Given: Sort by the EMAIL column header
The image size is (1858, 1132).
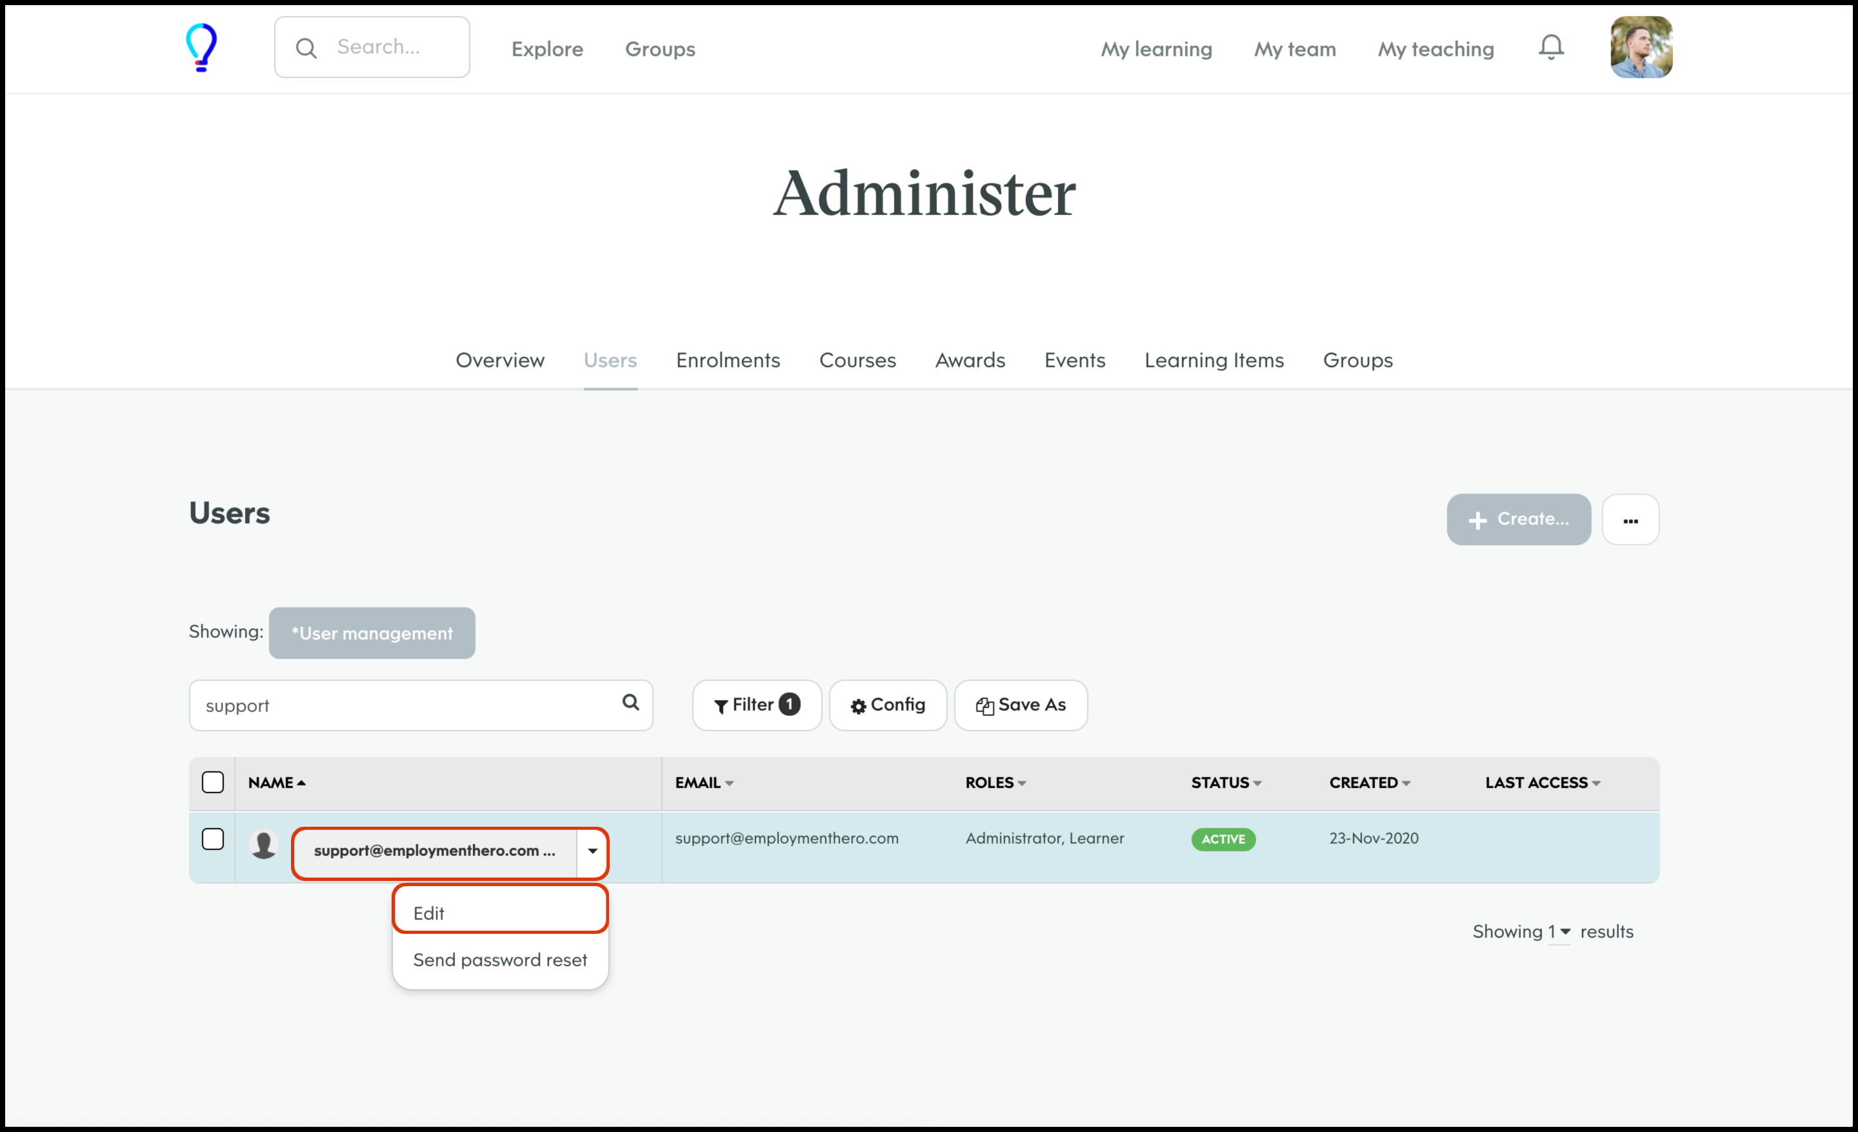Looking at the screenshot, I should tap(704, 783).
